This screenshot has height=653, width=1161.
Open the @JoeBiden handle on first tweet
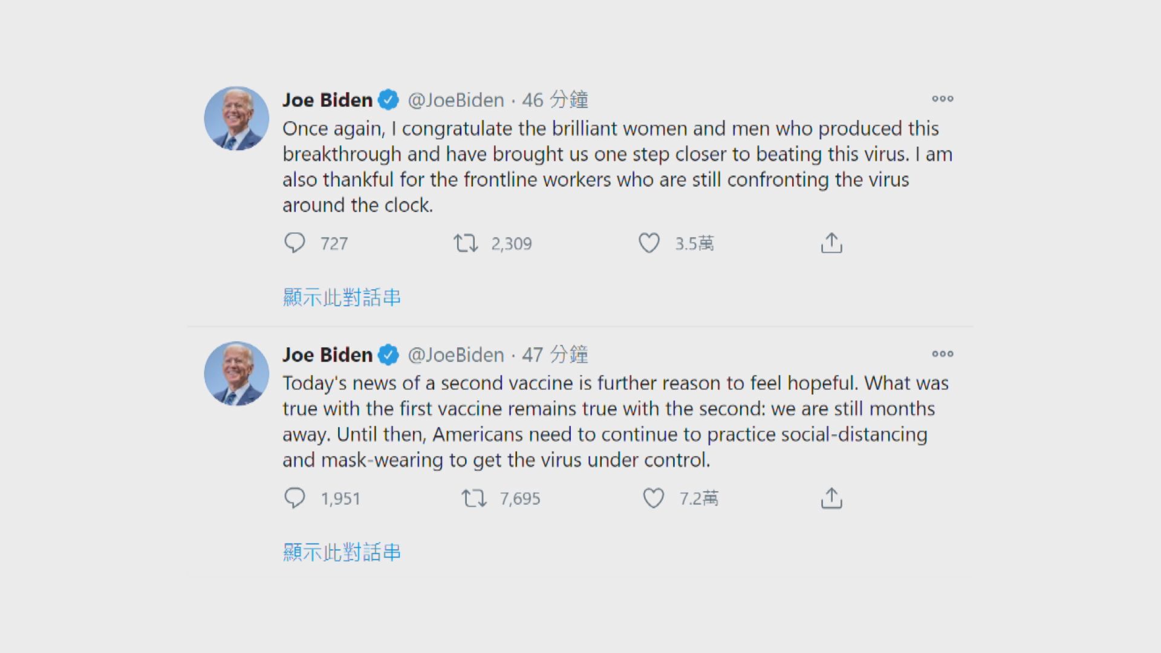point(456,100)
